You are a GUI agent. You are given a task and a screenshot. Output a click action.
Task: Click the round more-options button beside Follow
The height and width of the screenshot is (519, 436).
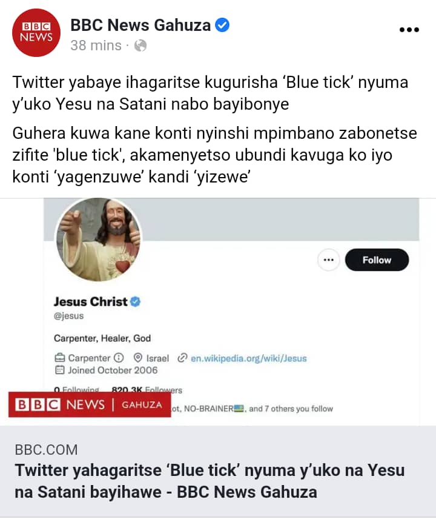point(328,260)
